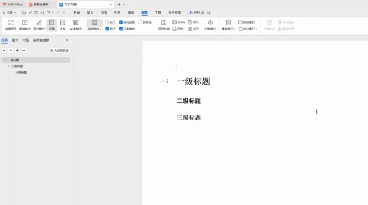Open the display ratio (显示比例) dialog

(x=164, y=25)
